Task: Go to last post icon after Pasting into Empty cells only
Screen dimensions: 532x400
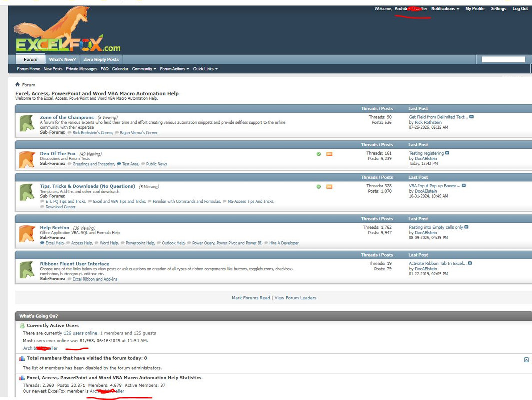Action: point(466,227)
